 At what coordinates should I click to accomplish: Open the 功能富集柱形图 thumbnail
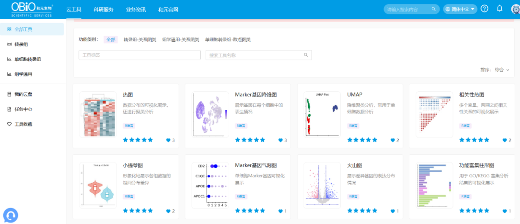click(x=434, y=185)
